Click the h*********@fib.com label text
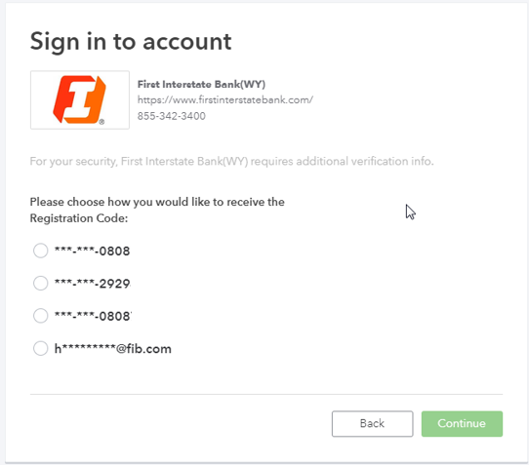Image resolution: width=529 pixels, height=465 pixels. [112, 349]
